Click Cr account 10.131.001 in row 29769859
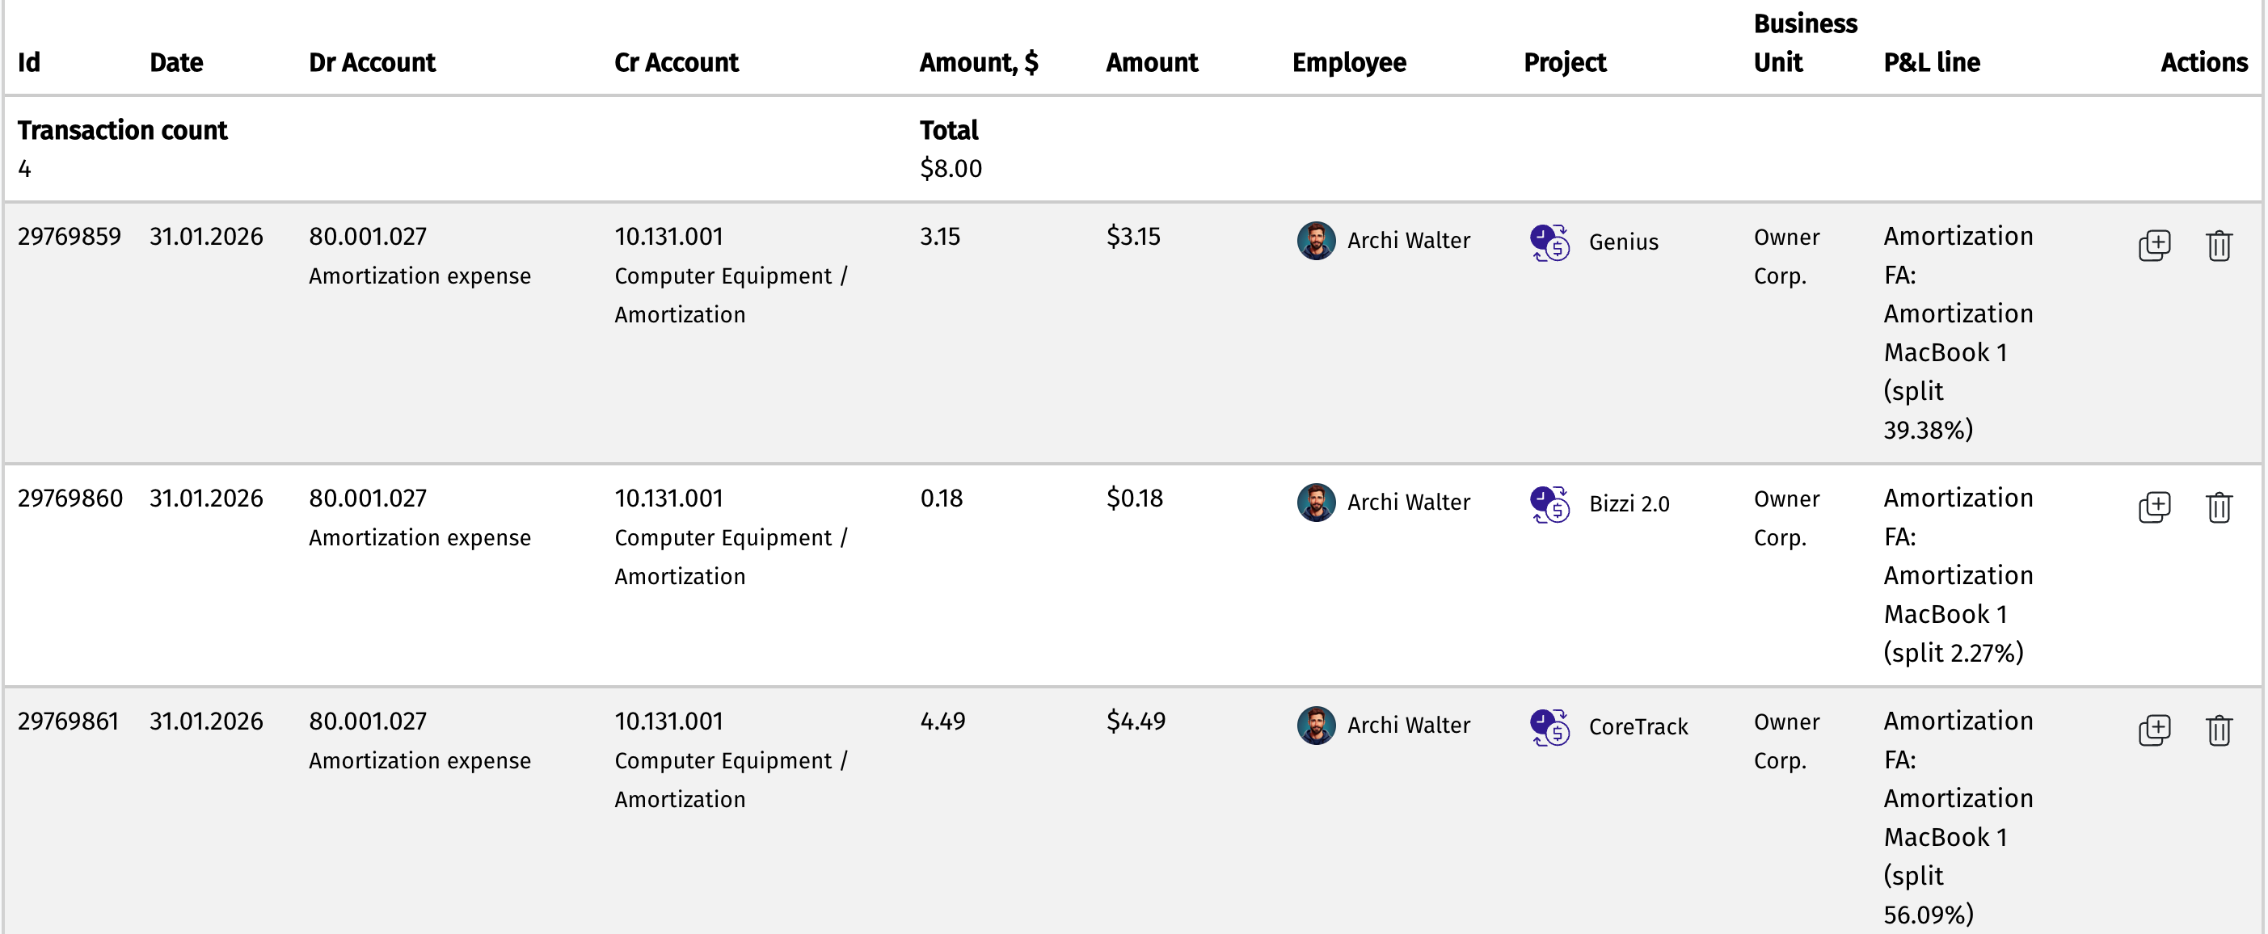The height and width of the screenshot is (934, 2268). coord(668,237)
